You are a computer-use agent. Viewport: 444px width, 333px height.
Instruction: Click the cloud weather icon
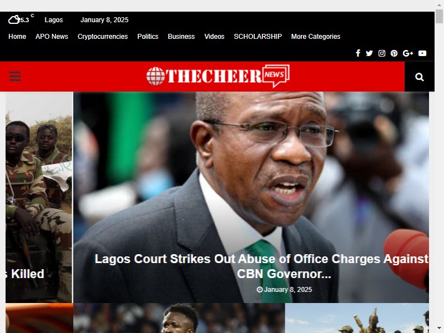coord(13,20)
